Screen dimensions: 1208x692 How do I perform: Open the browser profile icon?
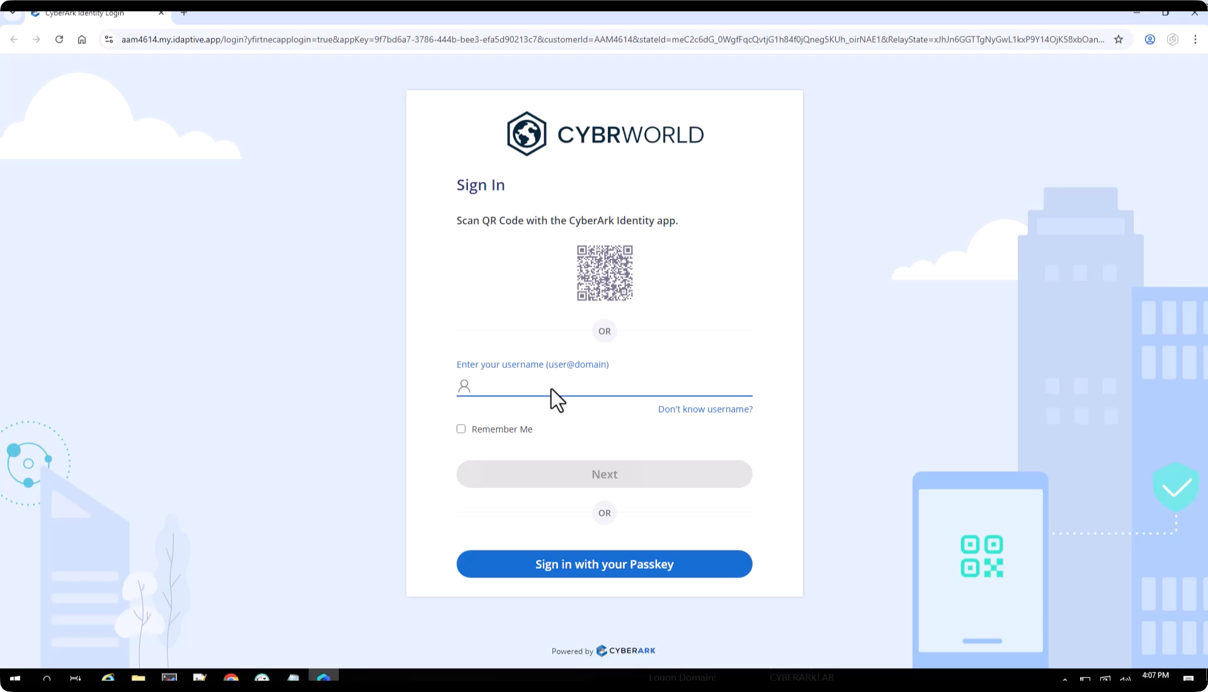(x=1150, y=39)
